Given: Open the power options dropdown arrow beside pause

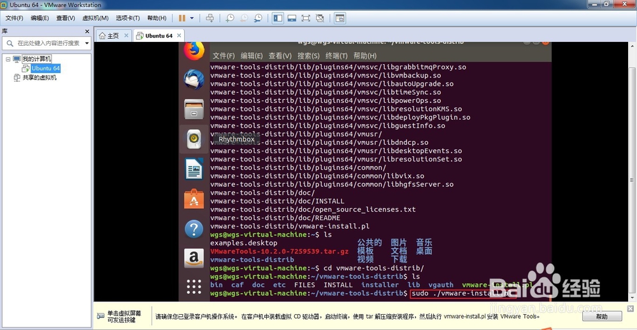Looking at the screenshot, I should tap(192, 18).
